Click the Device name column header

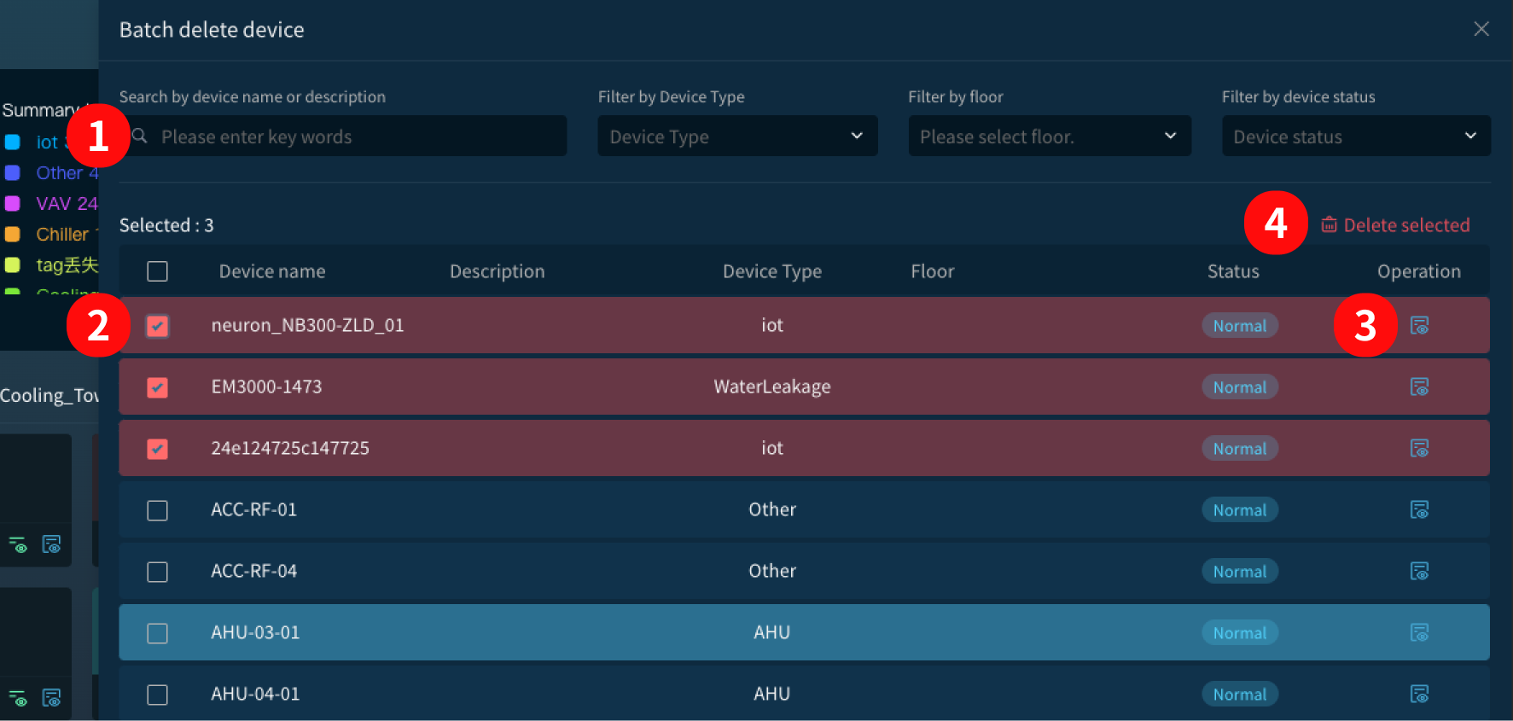(272, 271)
